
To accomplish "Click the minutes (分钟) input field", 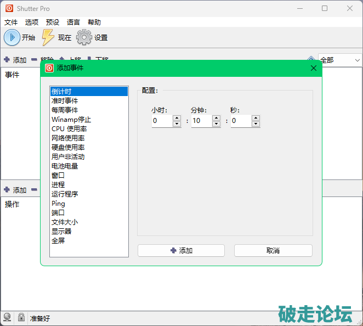I will point(202,121).
